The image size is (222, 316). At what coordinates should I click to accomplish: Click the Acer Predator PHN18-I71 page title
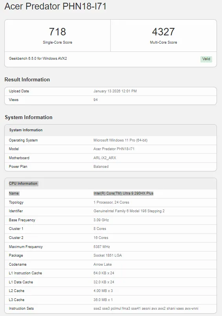55,6
